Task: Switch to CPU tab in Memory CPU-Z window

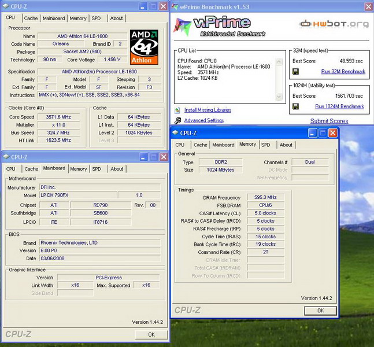Action: point(180,145)
